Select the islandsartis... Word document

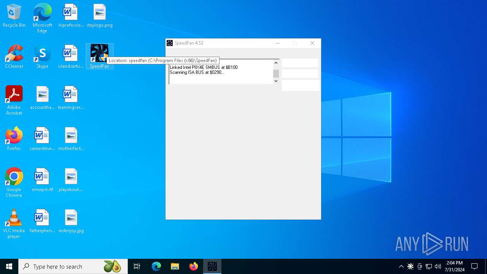point(71,57)
